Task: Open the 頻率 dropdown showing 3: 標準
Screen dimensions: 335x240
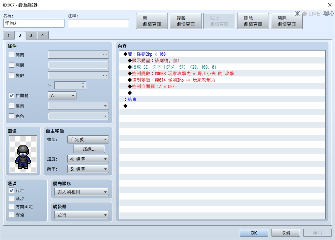Action: [x=88, y=169]
